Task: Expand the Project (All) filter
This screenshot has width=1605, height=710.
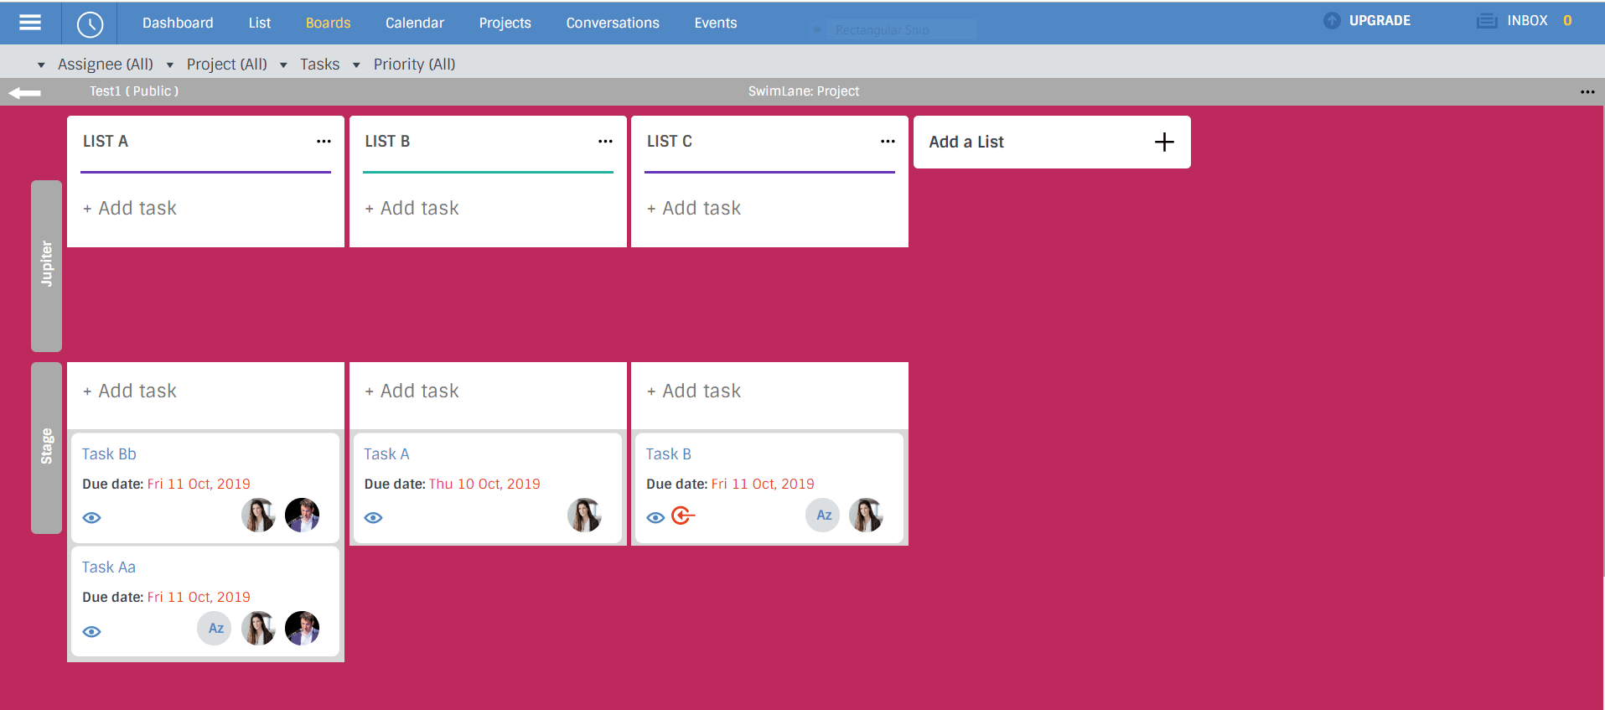Action: (x=218, y=65)
